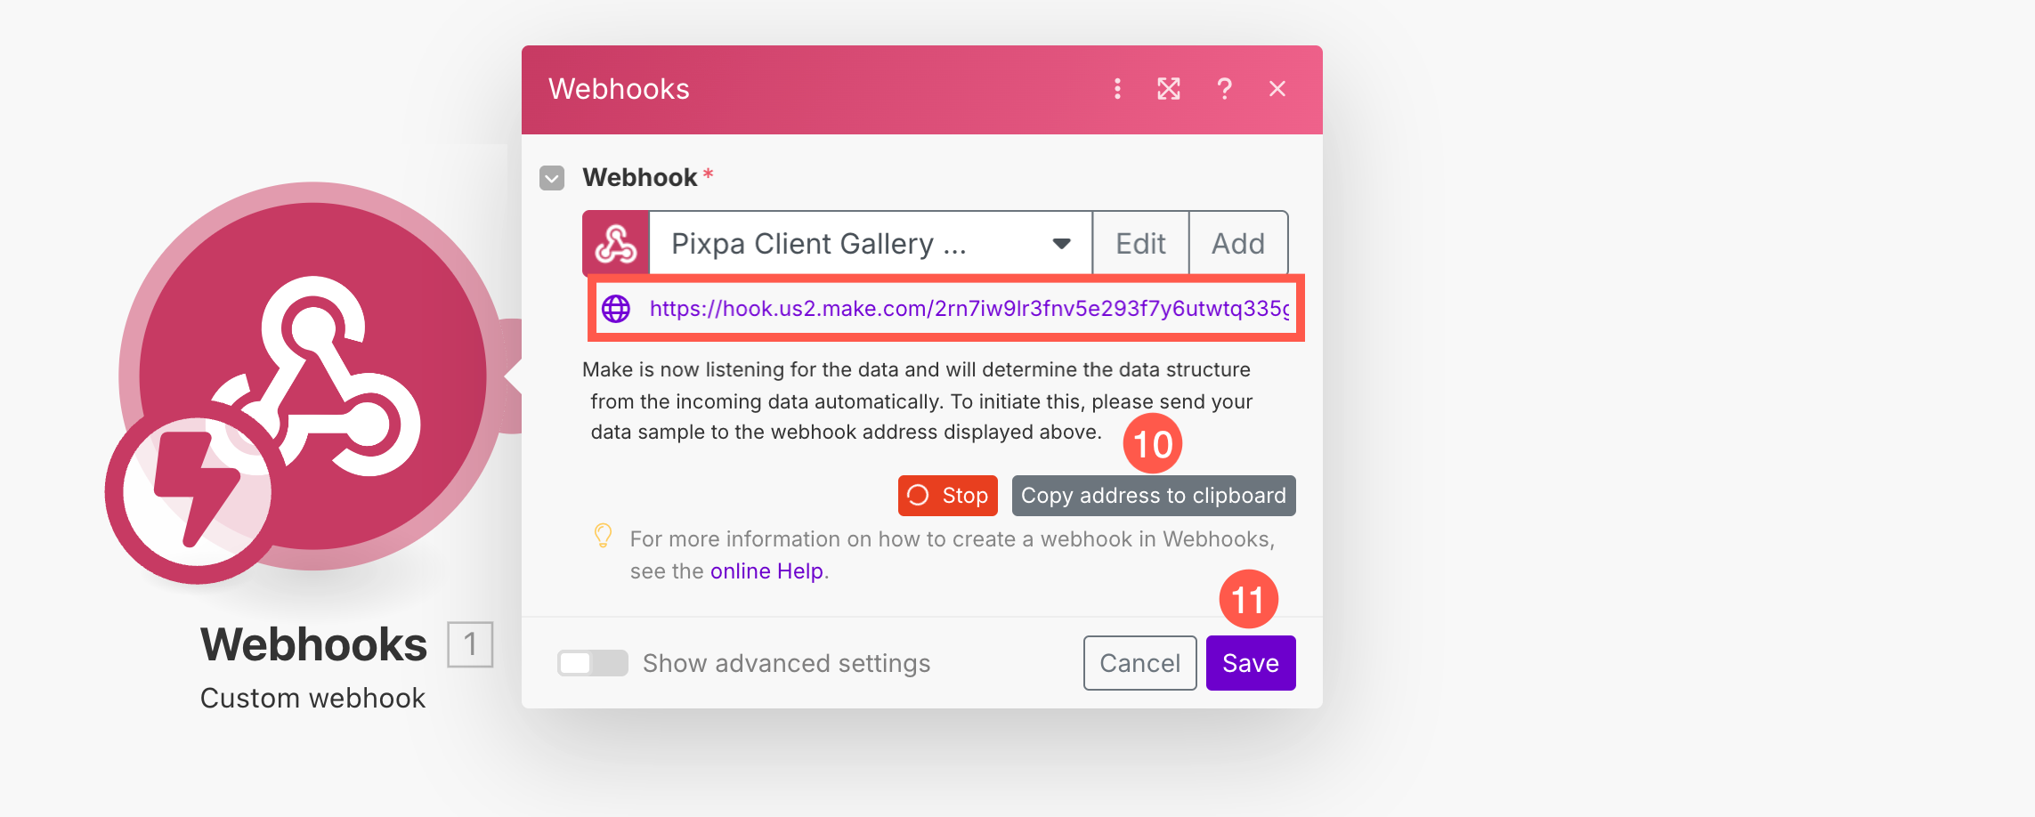
Task: Click the hook.us2.make.com webhook URL
Action: pyautogui.click(x=969, y=309)
